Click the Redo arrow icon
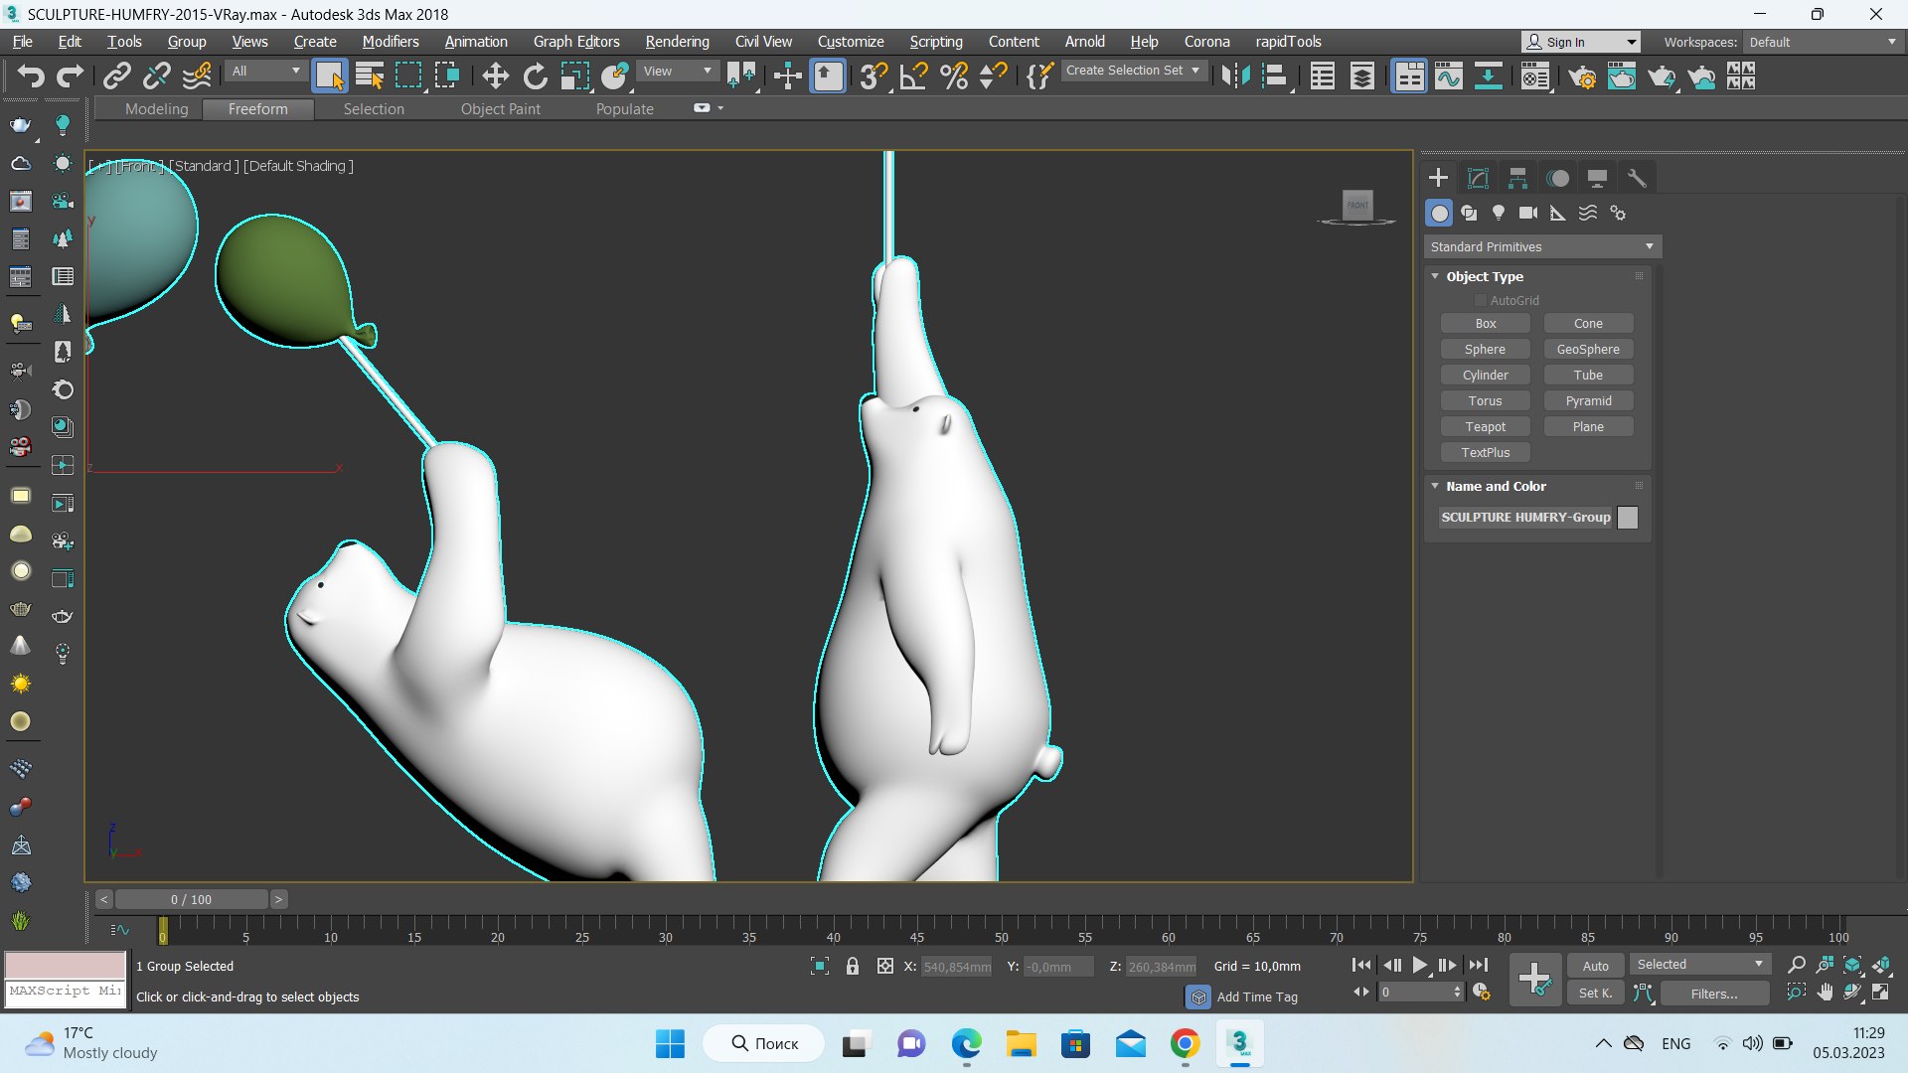The width and height of the screenshot is (1908, 1073). click(70, 76)
